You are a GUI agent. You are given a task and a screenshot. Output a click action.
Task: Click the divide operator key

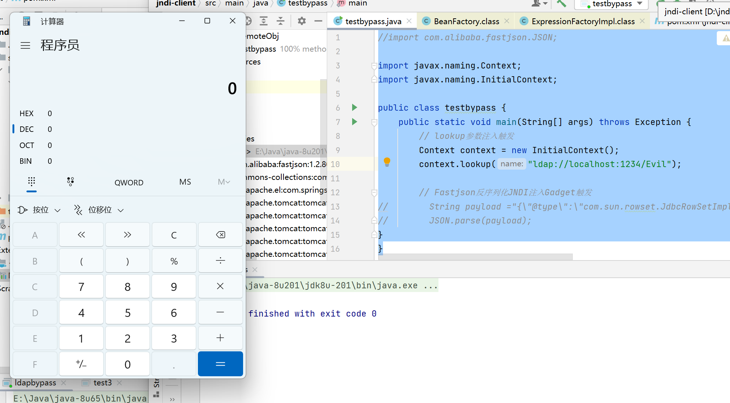click(x=220, y=261)
